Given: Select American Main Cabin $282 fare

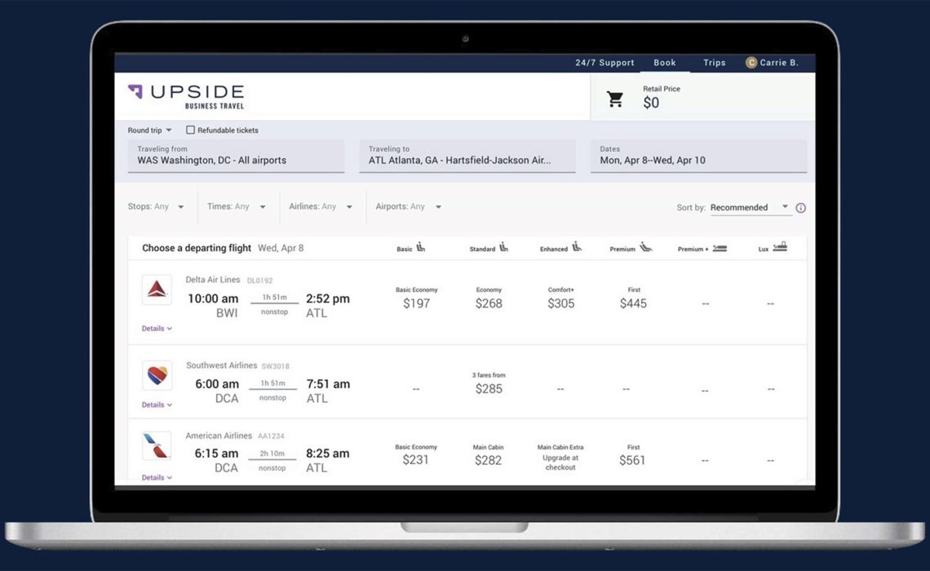Looking at the screenshot, I should 488,455.
